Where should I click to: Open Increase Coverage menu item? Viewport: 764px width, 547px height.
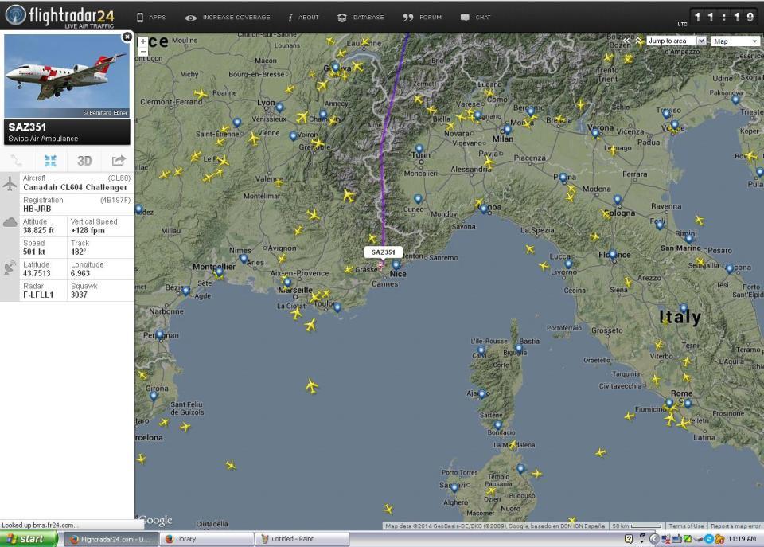[x=236, y=17]
